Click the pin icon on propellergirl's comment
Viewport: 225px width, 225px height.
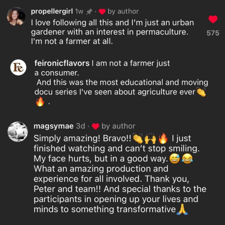pyautogui.click(x=88, y=12)
